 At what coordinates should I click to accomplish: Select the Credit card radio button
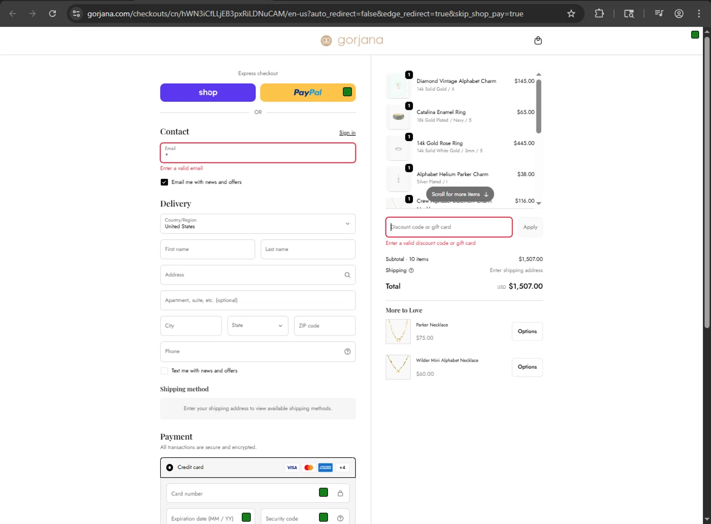click(x=170, y=468)
